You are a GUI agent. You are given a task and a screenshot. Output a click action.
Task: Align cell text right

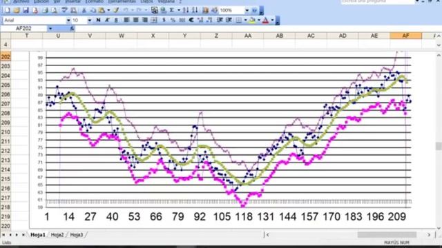point(144,20)
